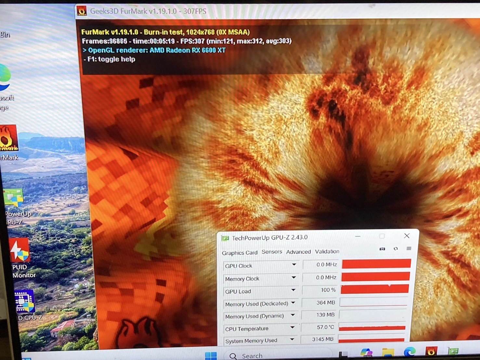This screenshot has height=360, width=480.
Task: Click the Memory Used (Dynamic) graph
Action: [373, 315]
